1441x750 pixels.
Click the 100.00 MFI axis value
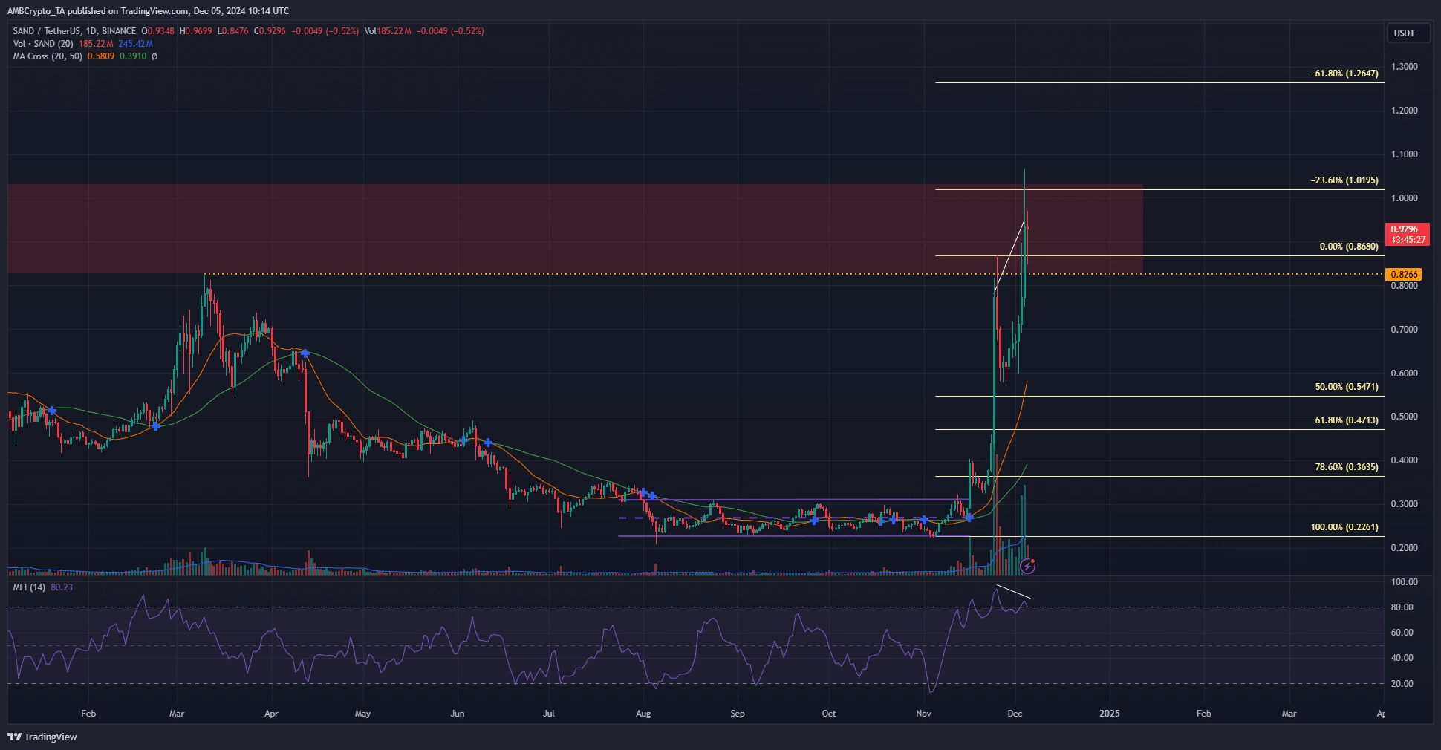pos(1405,582)
